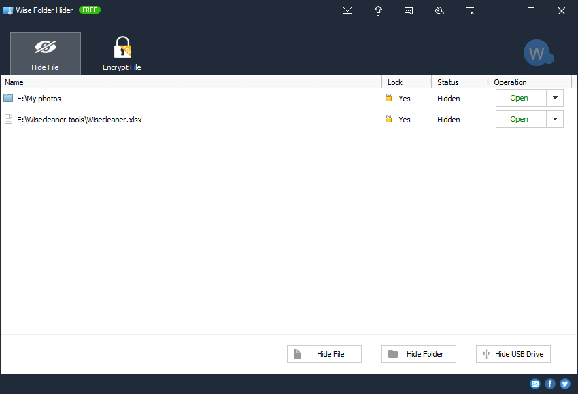
Task: Click the bottom Hide File button
Action: point(324,354)
